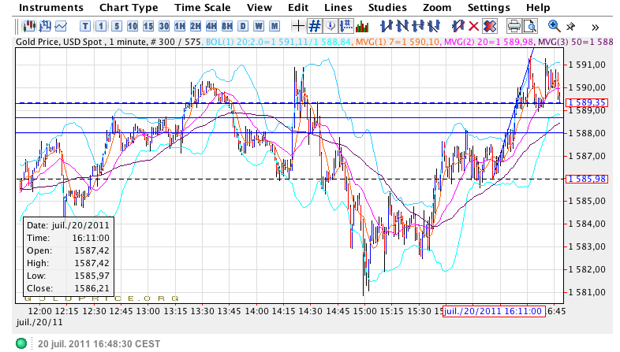Select the line chart type icon
The image size is (620, 352).
[x=62, y=26]
